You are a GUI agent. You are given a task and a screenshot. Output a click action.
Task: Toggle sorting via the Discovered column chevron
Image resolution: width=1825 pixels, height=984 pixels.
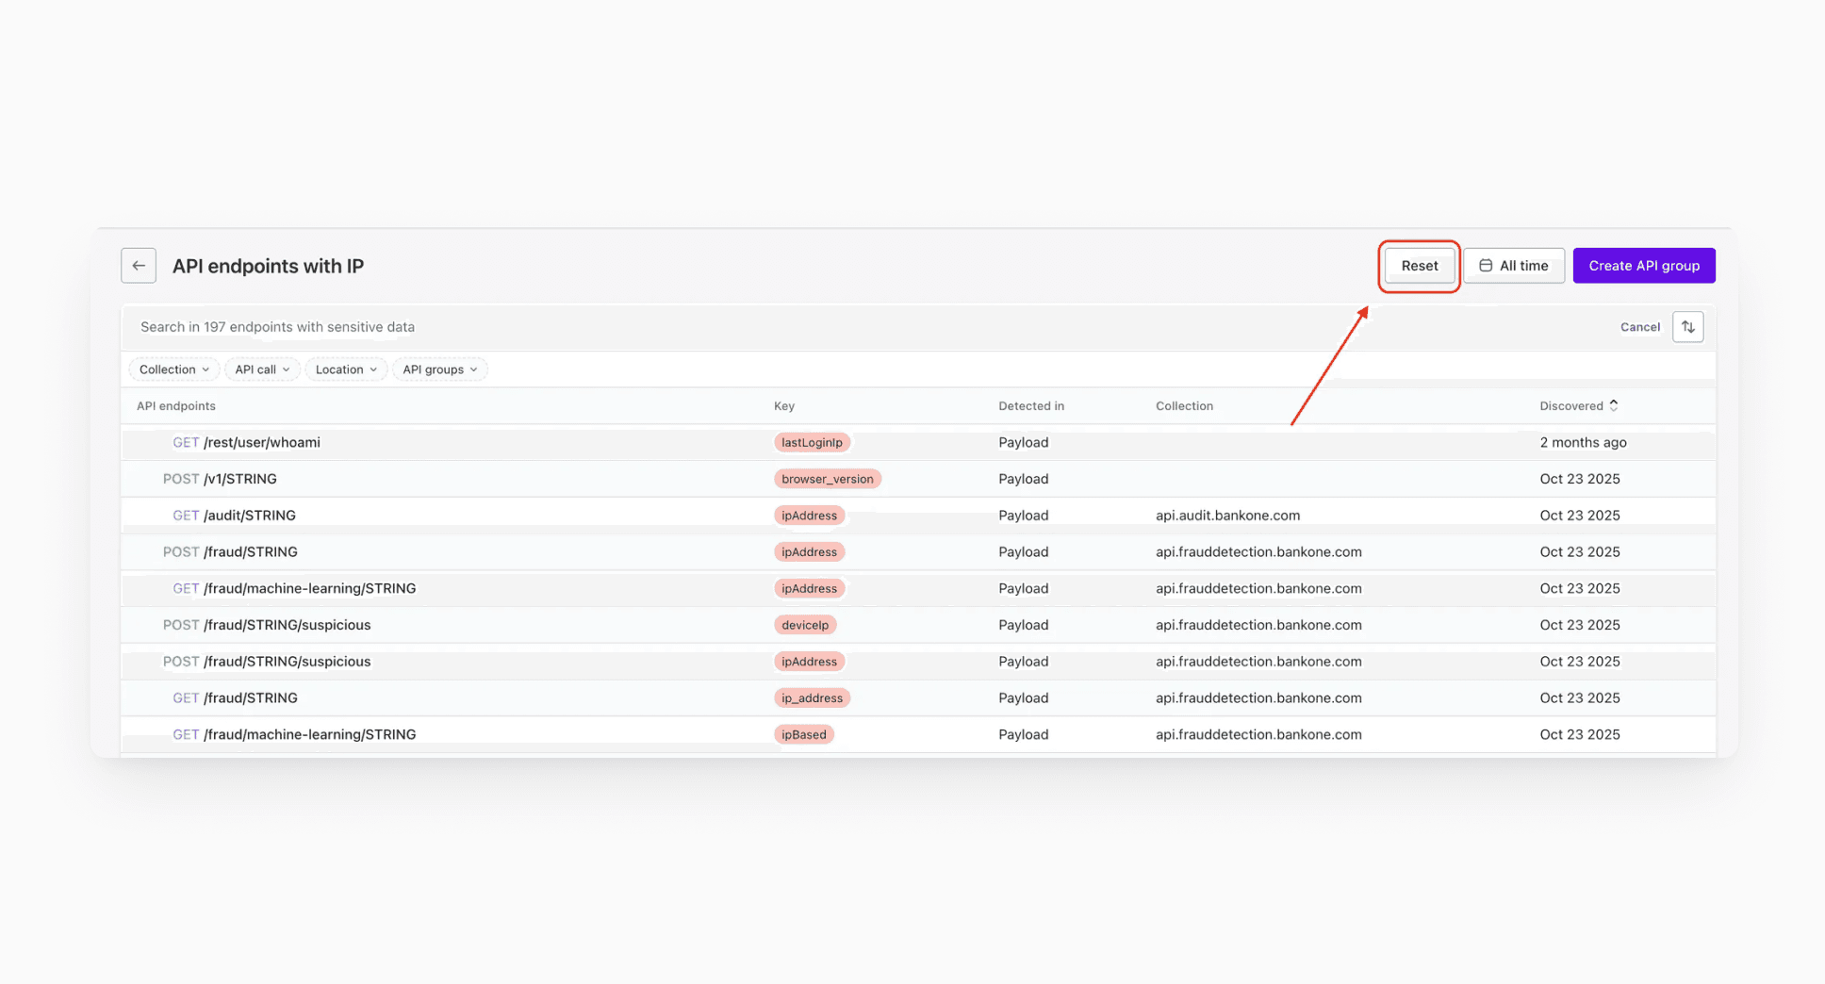tap(1614, 405)
